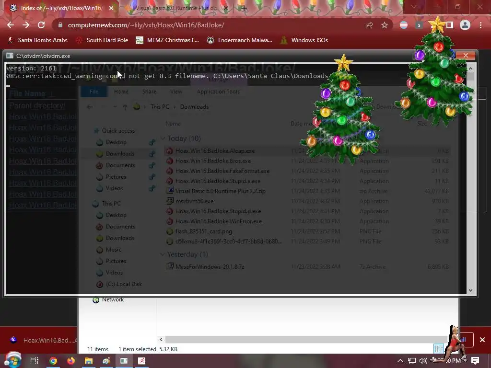Open the downloaded Hoax.Win16.Bad... file in download bar
This screenshot has width=491, height=368.
click(x=44, y=340)
